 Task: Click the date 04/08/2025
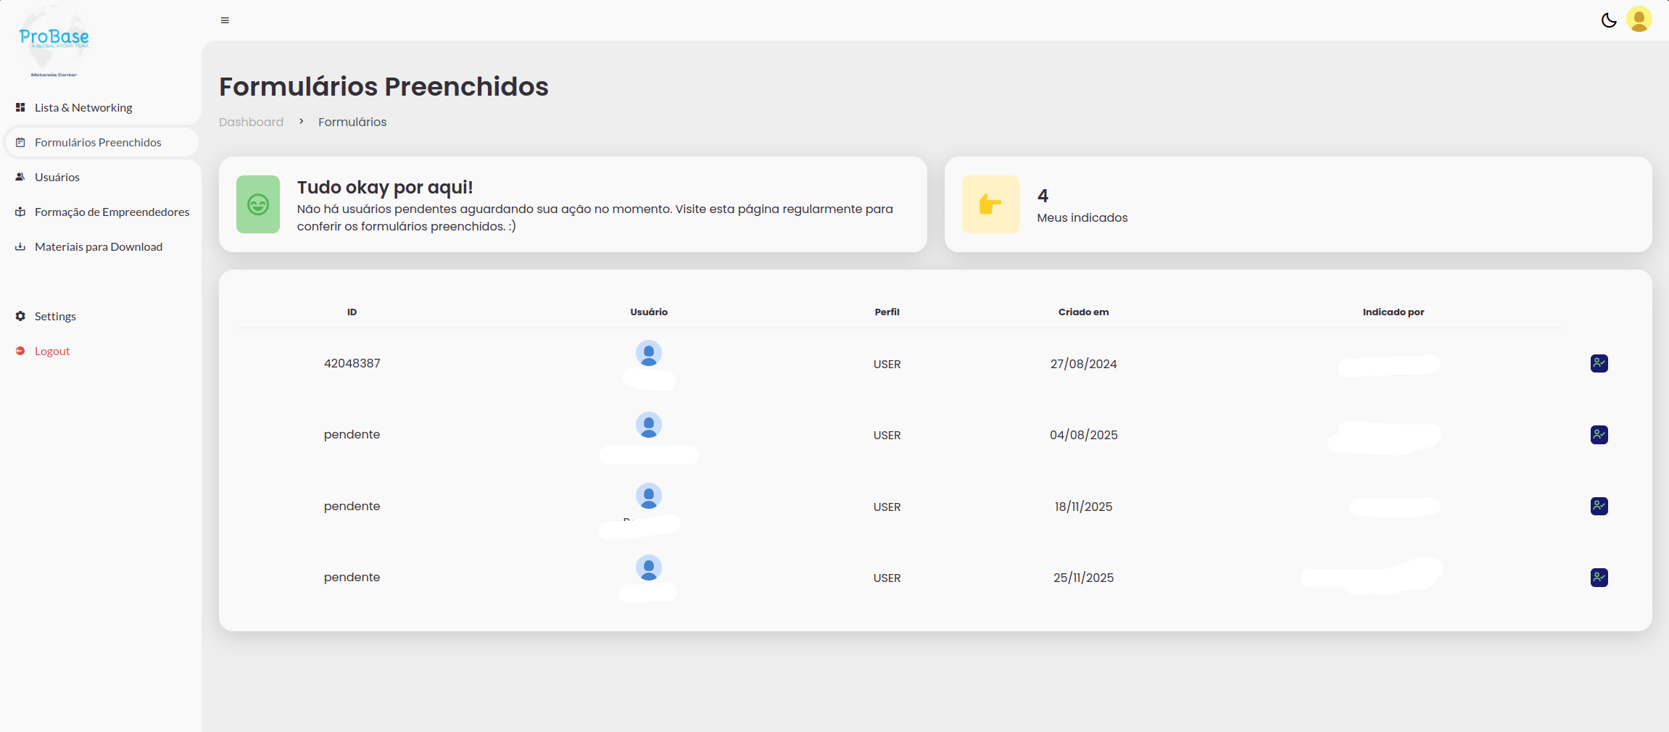(x=1083, y=435)
